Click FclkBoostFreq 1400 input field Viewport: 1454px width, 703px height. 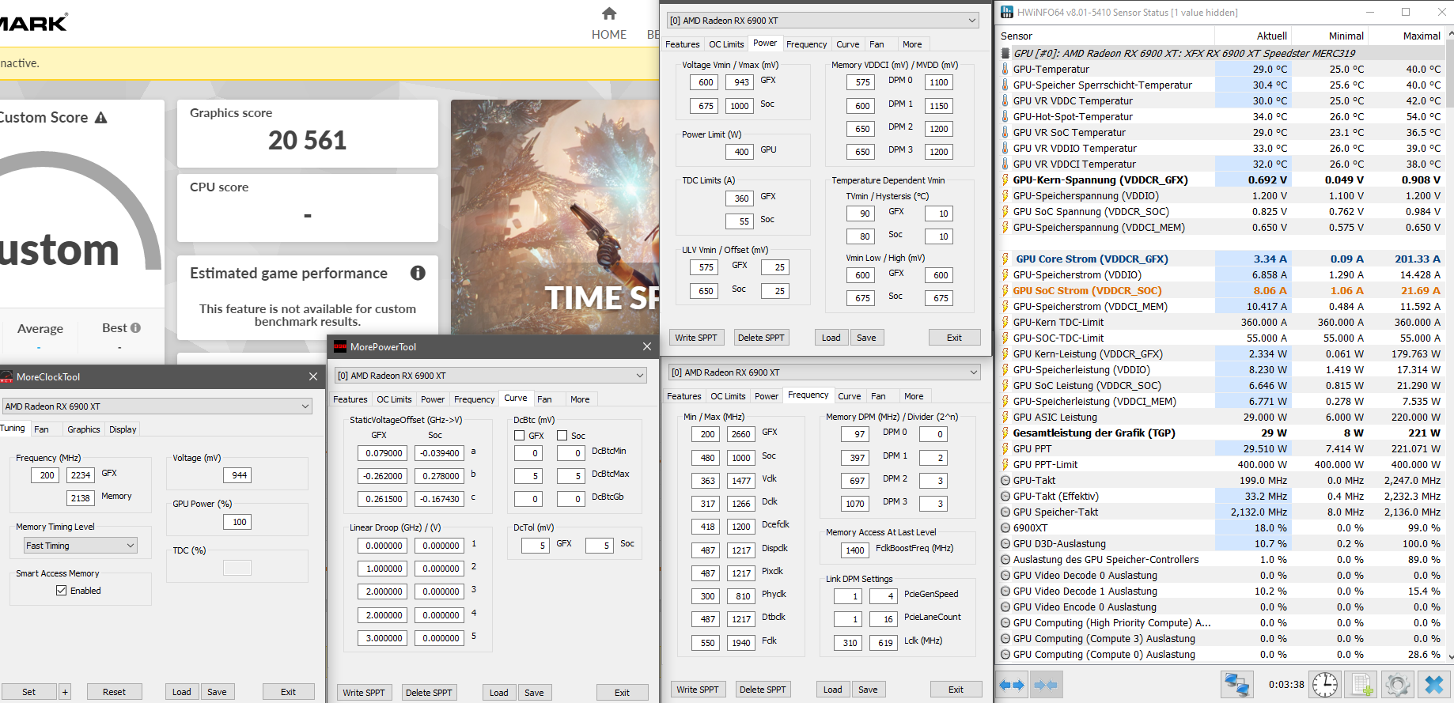tap(854, 550)
